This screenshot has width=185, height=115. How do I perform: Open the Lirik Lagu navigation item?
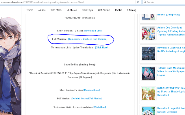[87, 10]
